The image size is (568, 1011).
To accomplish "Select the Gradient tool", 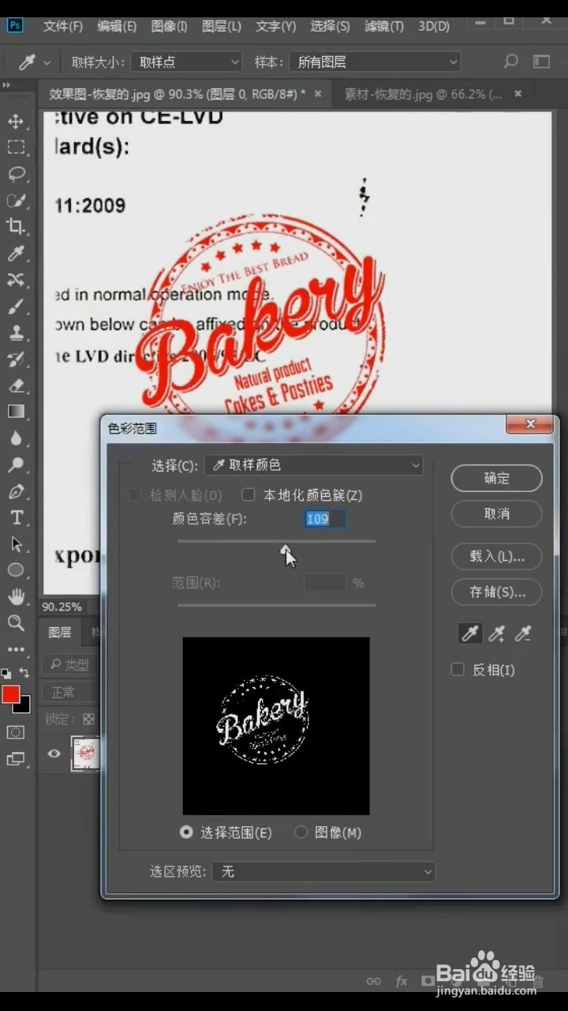I will [16, 412].
